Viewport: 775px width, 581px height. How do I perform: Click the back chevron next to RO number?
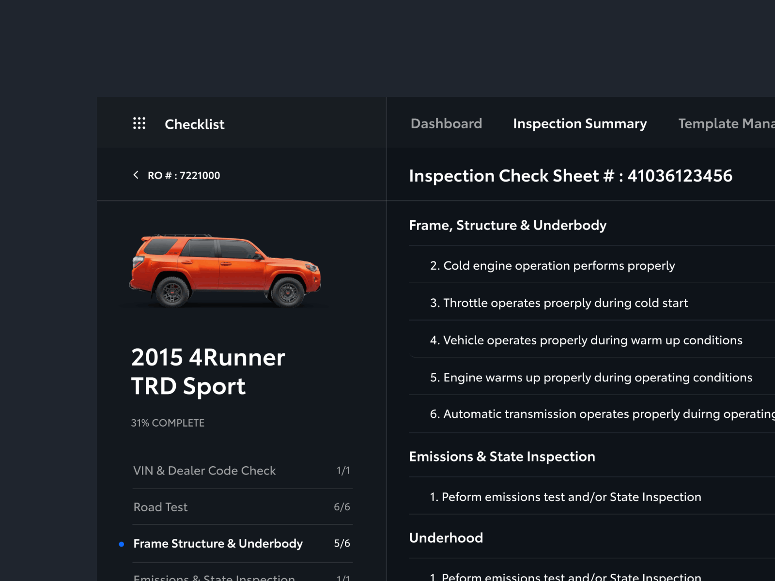tap(136, 175)
